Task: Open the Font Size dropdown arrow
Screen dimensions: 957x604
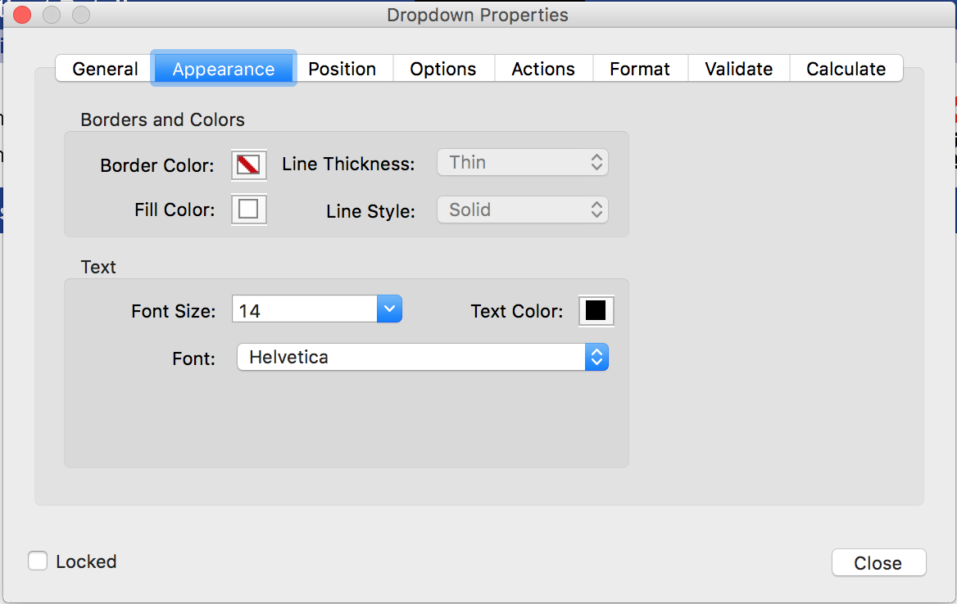Action: [389, 309]
